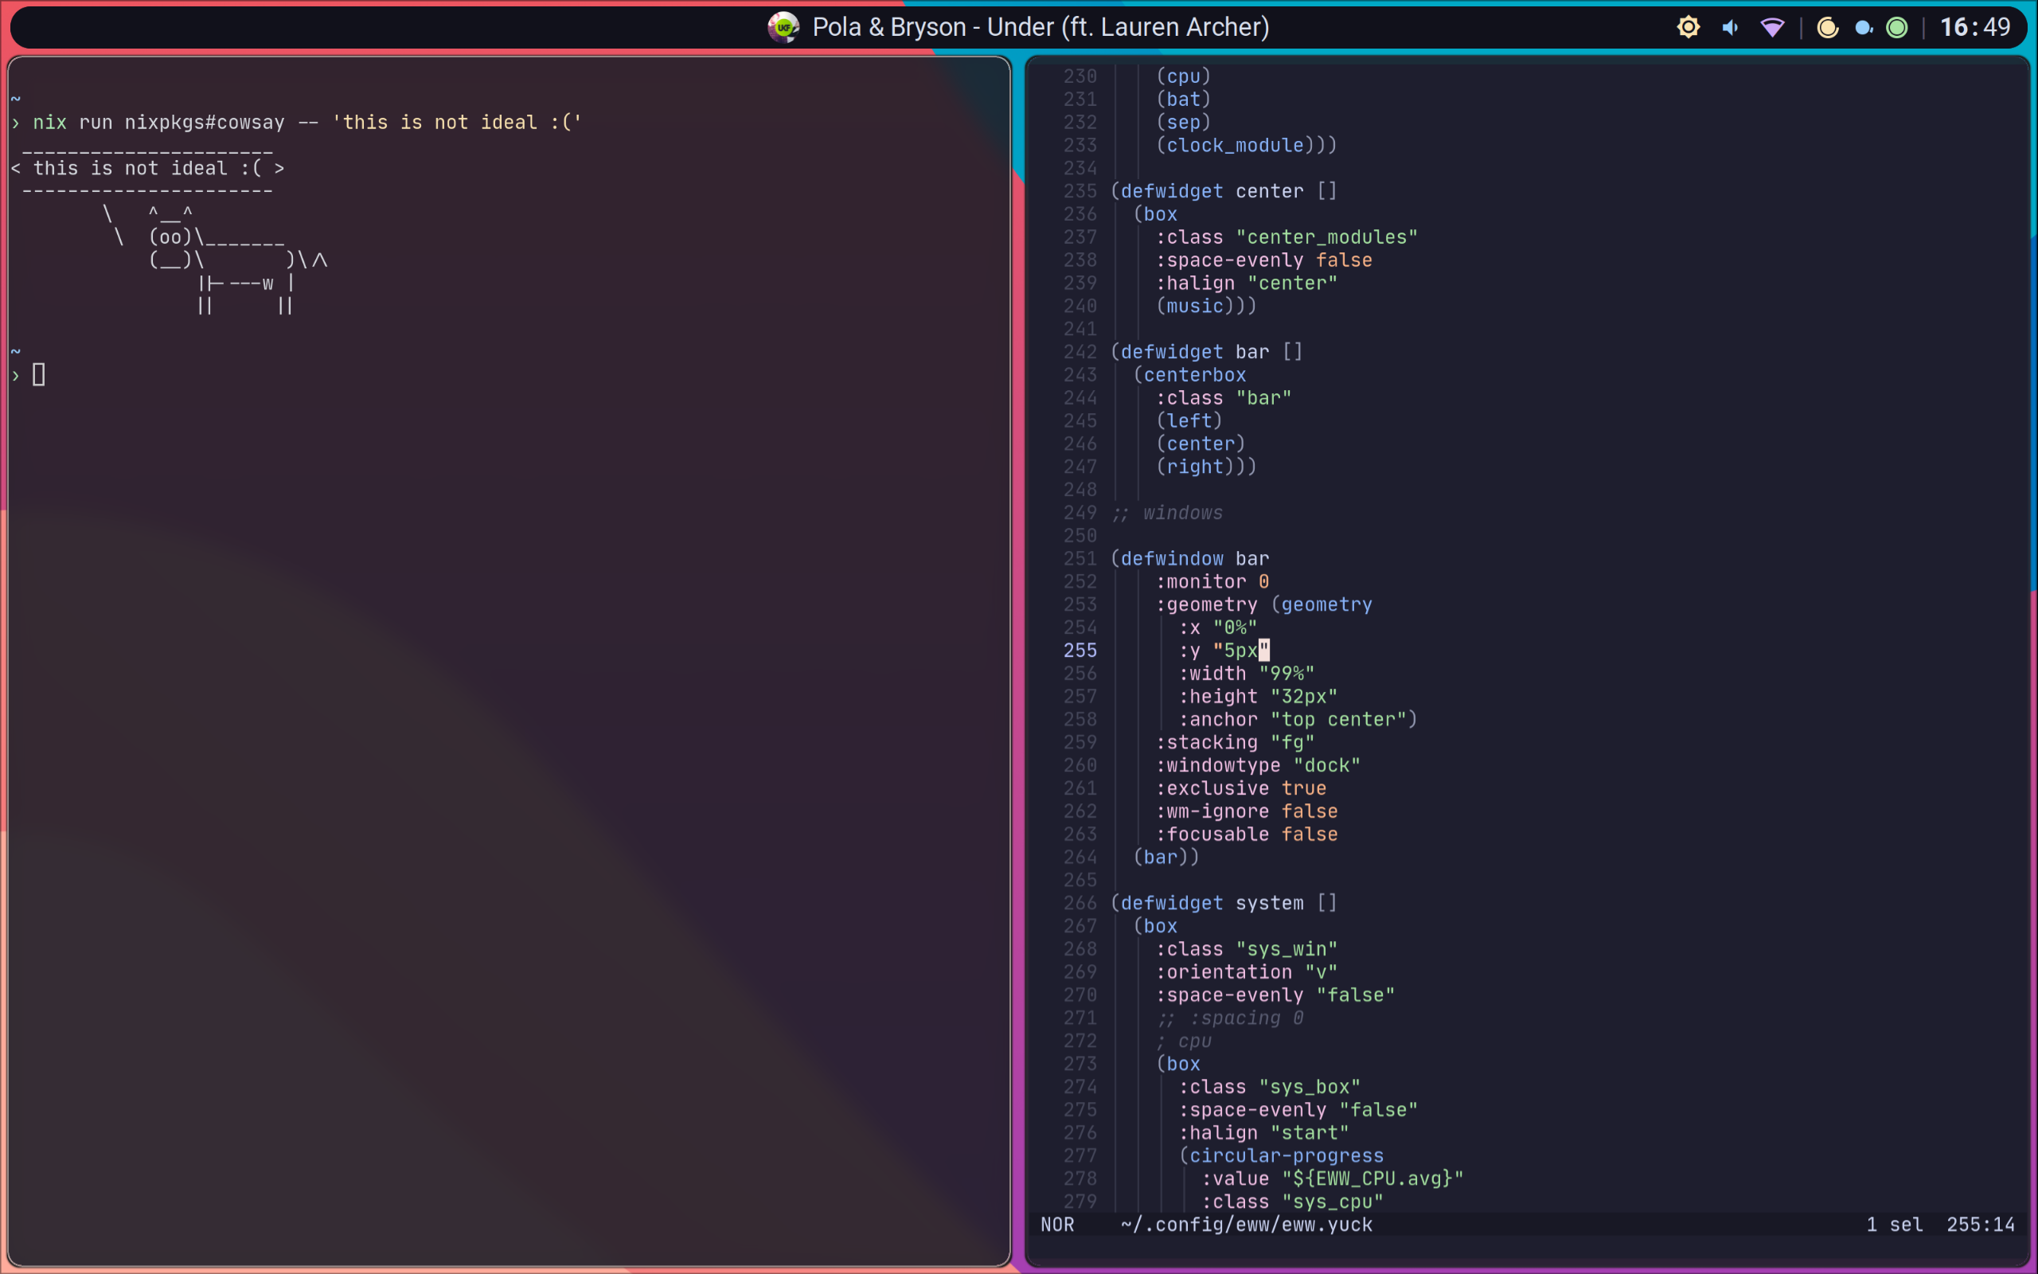This screenshot has width=2038, height=1274.
Task: Place cursor on ':focusable false' value
Action: (1309, 834)
